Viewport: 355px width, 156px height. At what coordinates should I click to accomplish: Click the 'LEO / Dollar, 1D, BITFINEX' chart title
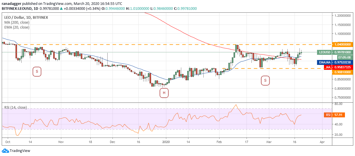26,18
